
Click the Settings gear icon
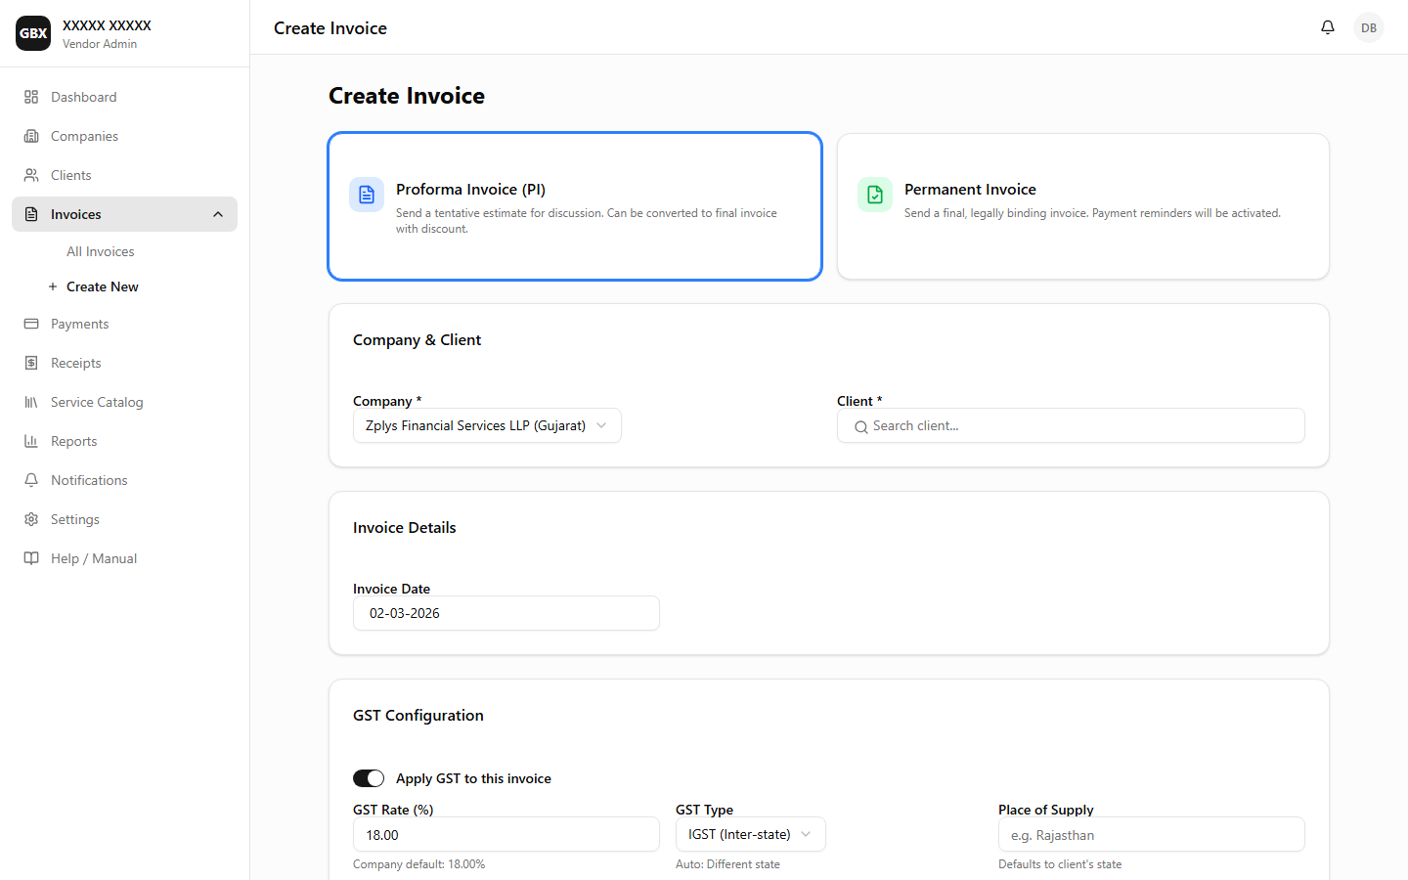point(31,519)
